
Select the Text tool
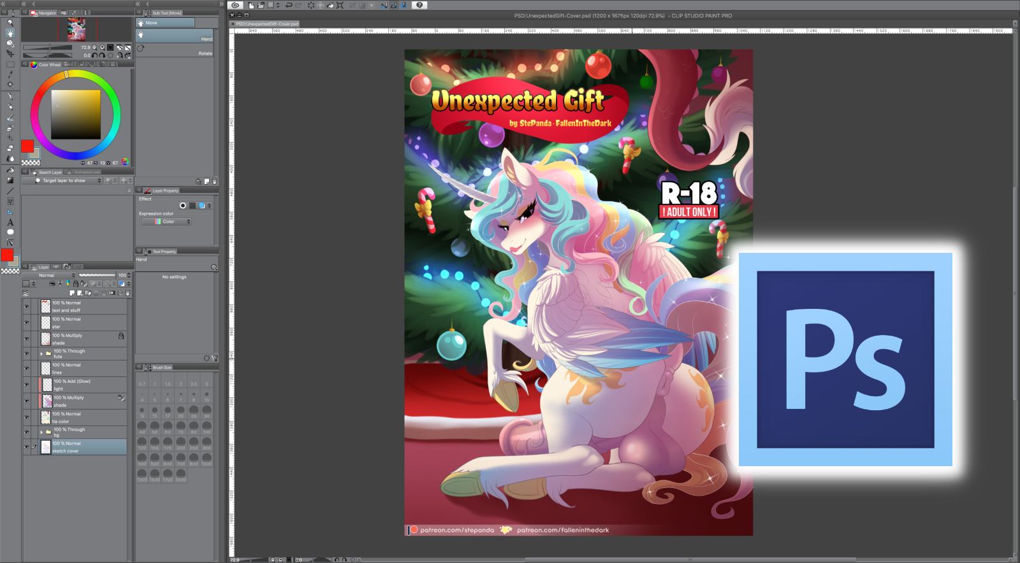coord(10,222)
